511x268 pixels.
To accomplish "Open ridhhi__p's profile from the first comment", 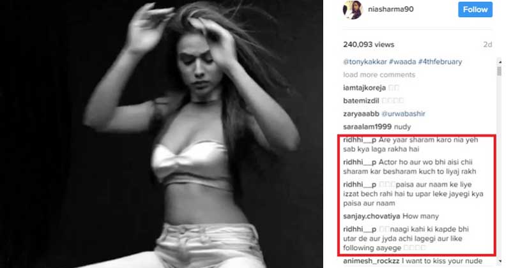I will point(360,140).
